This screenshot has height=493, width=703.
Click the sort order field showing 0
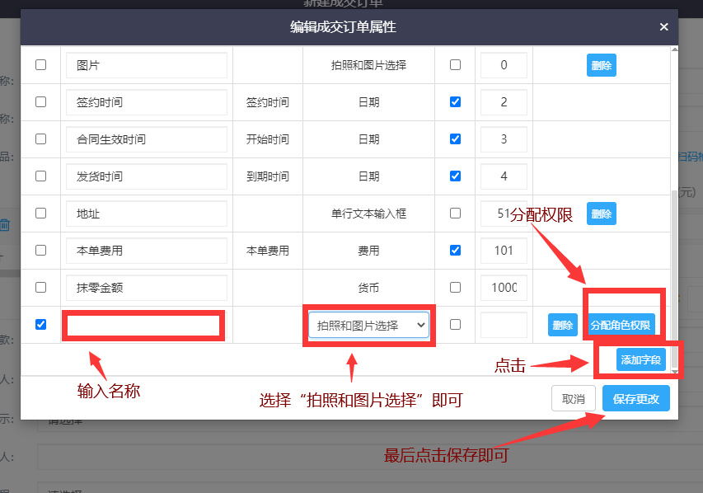(x=504, y=65)
